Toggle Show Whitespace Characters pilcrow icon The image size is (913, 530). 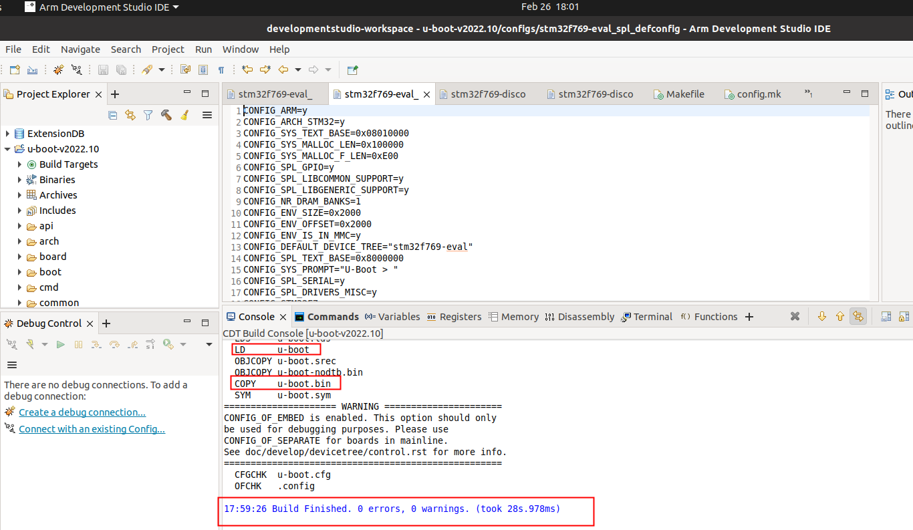click(221, 70)
